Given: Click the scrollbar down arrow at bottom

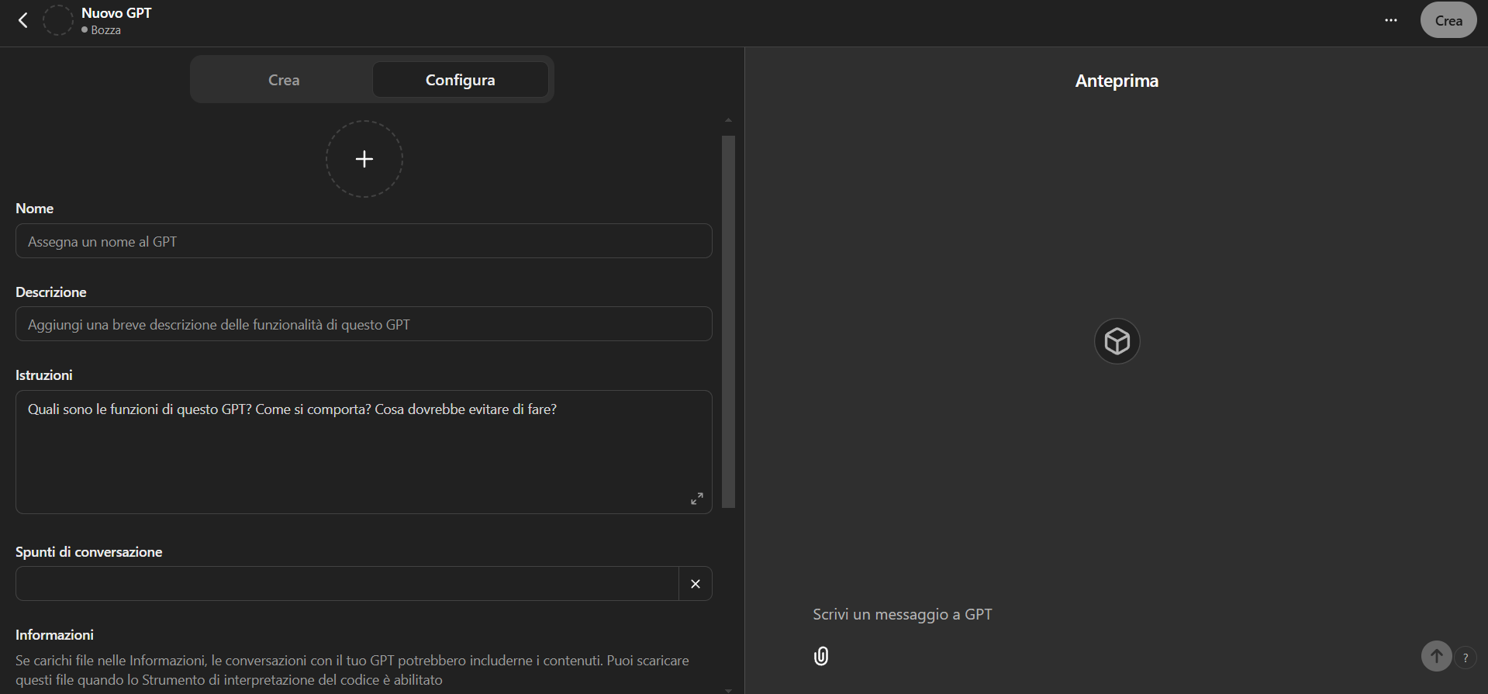Looking at the screenshot, I should [x=728, y=689].
